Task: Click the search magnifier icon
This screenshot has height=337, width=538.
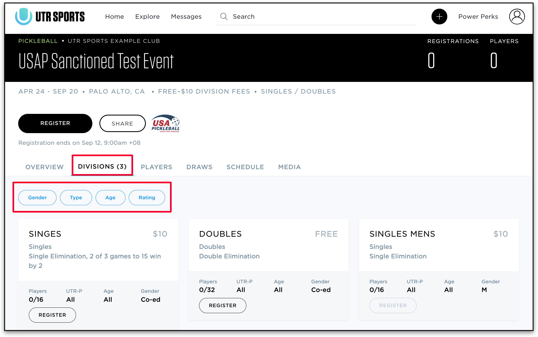Action: pyautogui.click(x=224, y=17)
